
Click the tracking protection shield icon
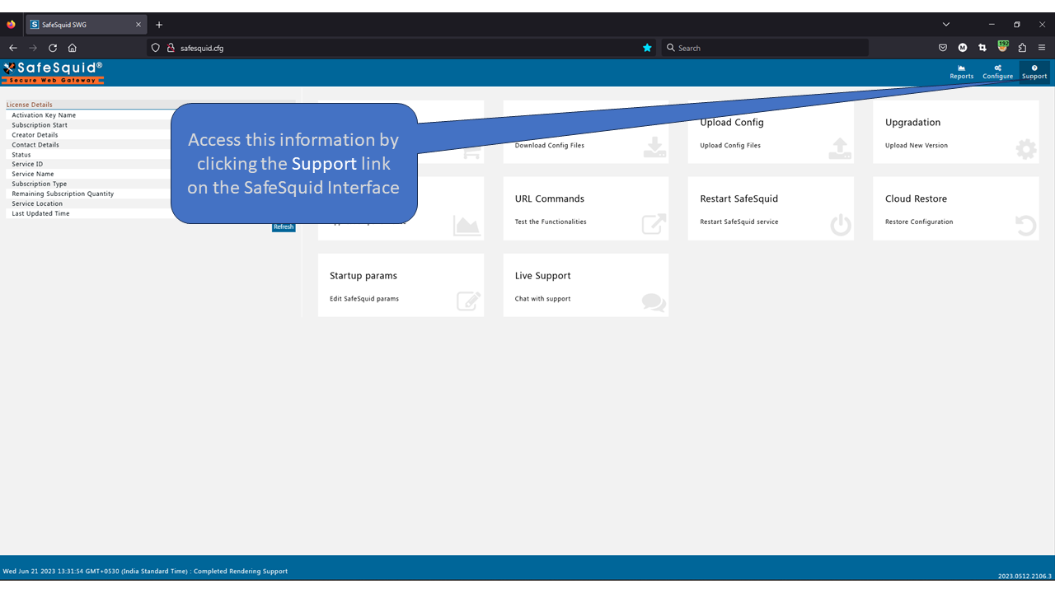155,48
